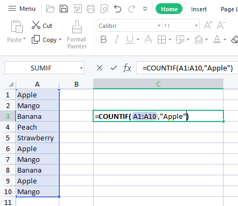Viewport: 238px width, 206px height.
Task: Cut the selection with scissors button
Action: pyautogui.click(x=42, y=25)
